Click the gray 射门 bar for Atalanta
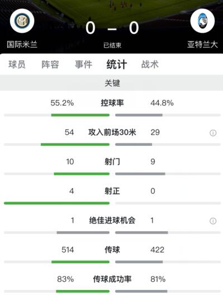 (x=140, y=174)
